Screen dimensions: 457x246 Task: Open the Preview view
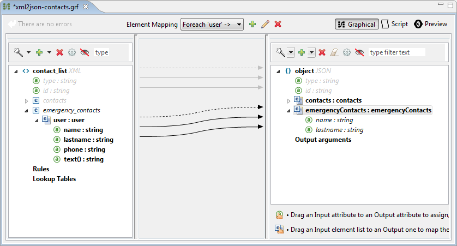coord(431,24)
